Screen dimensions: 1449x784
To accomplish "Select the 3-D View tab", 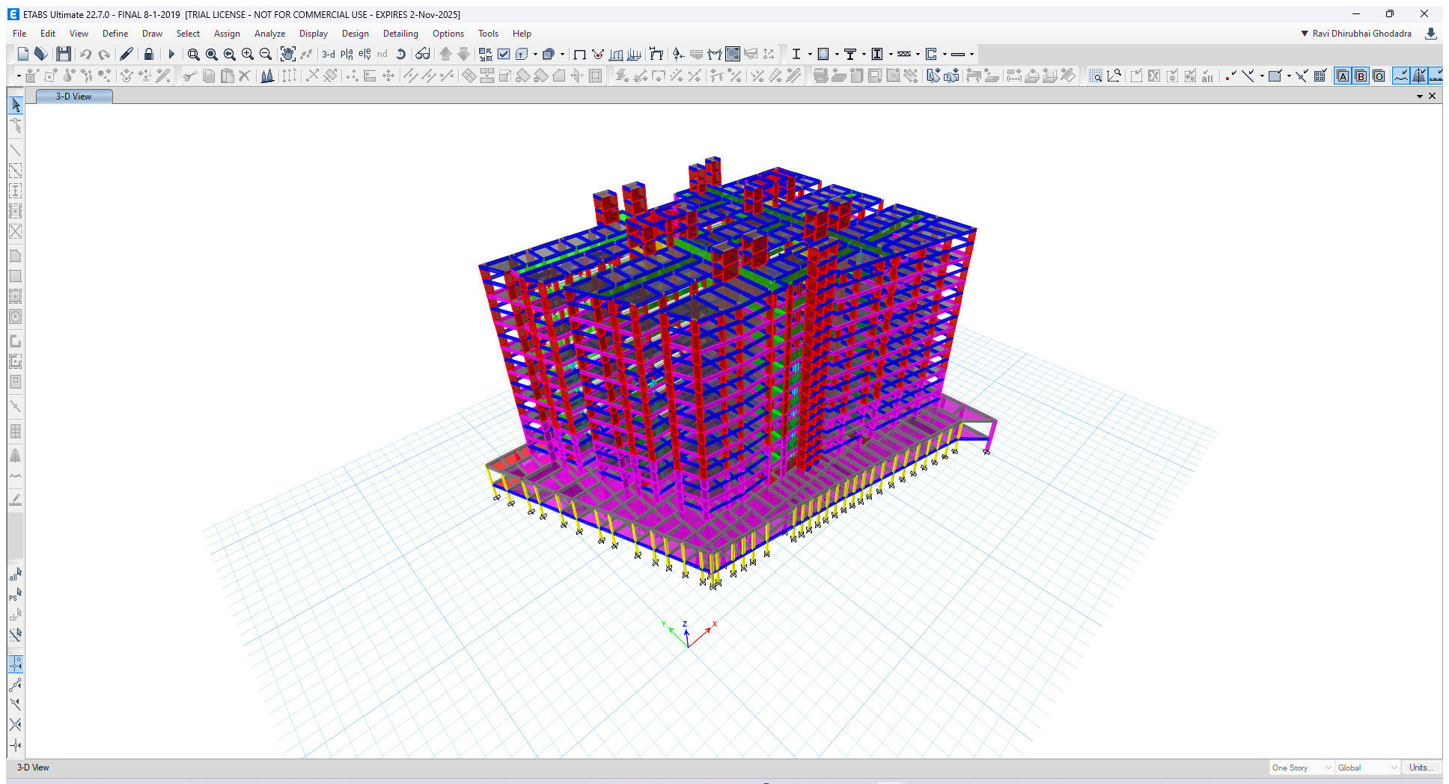I will tap(73, 97).
